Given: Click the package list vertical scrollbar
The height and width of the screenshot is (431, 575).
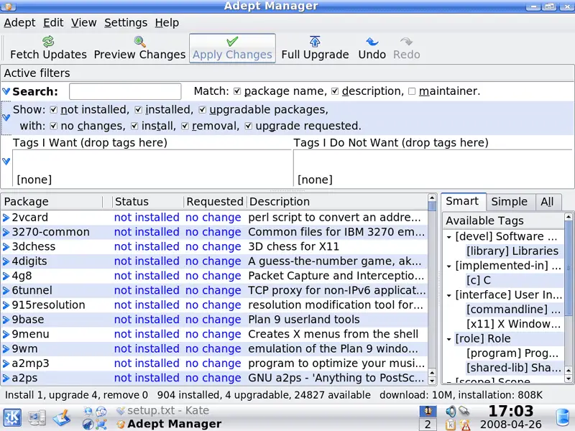Looking at the screenshot, I should click(x=432, y=287).
